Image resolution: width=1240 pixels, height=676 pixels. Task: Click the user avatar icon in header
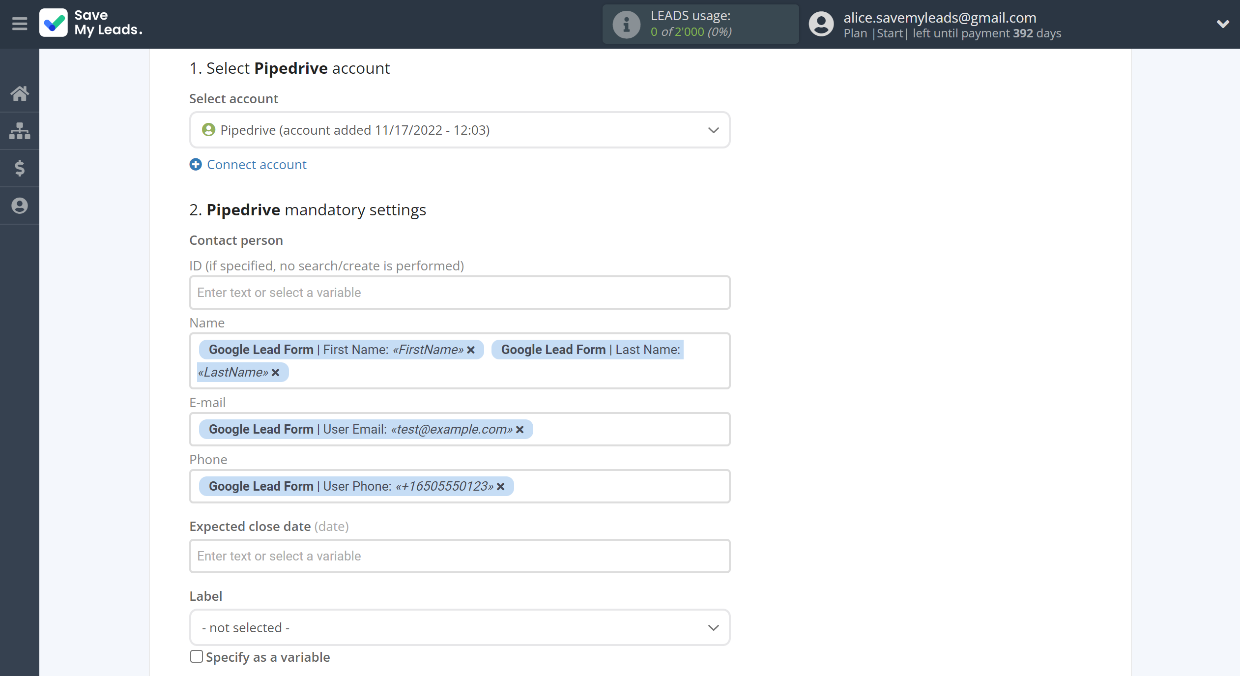coord(821,24)
